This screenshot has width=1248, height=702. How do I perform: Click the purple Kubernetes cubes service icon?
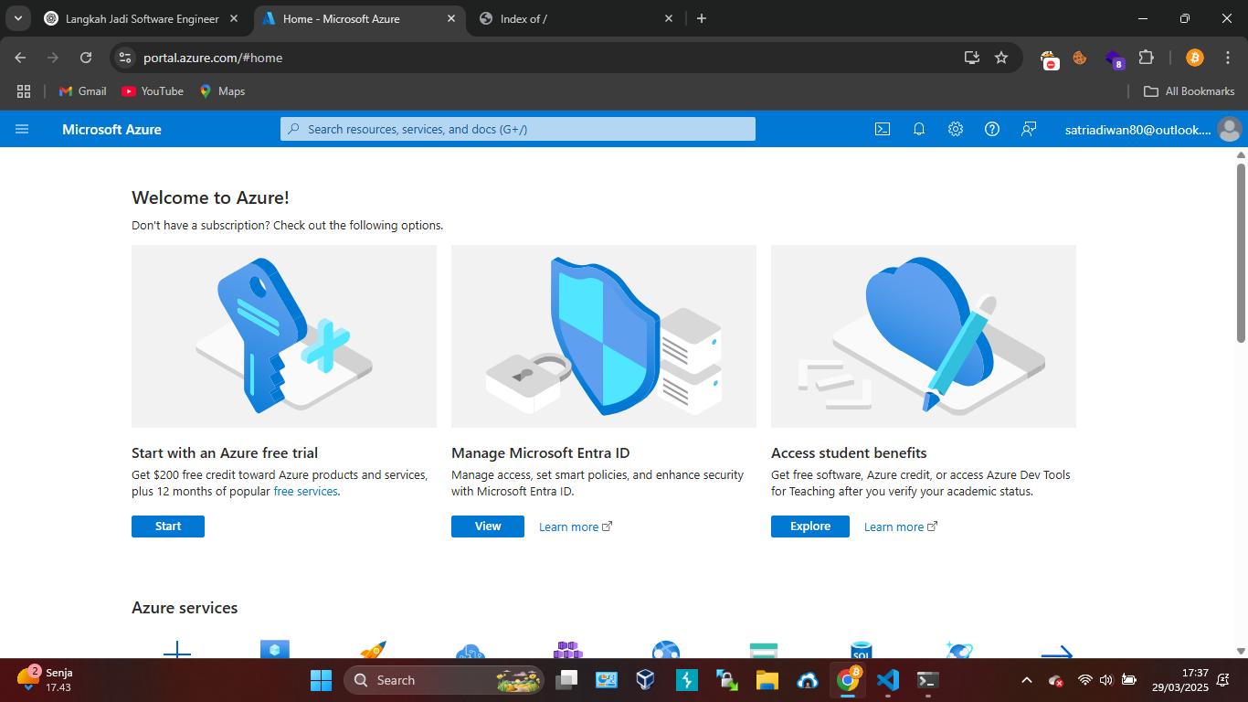pos(567,650)
